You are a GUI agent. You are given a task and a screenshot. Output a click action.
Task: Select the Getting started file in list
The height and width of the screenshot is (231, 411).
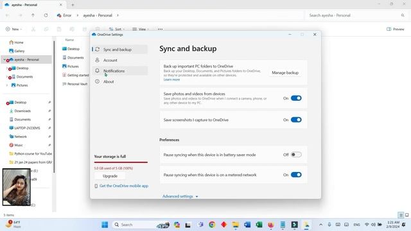pyautogui.click(x=76, y=75)
